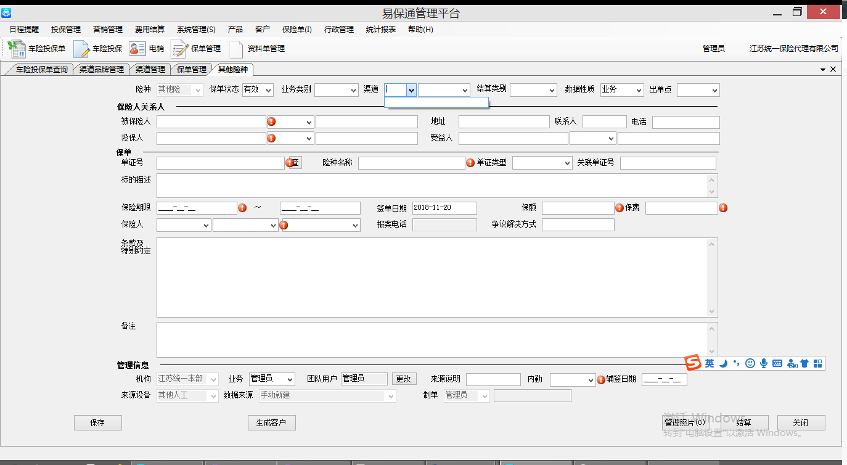Click the 生成客户 button
Screen dimensions: 847x465
click(271, 422)
